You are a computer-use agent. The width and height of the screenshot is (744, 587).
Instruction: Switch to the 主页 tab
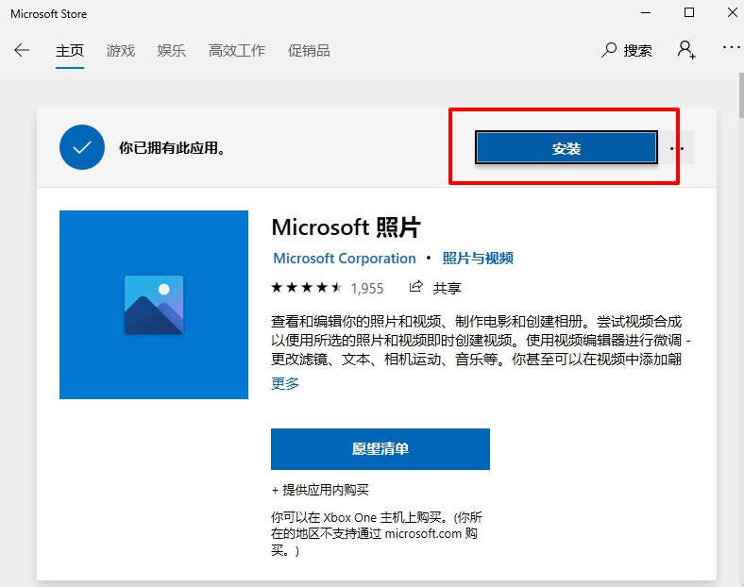(70, 50)
